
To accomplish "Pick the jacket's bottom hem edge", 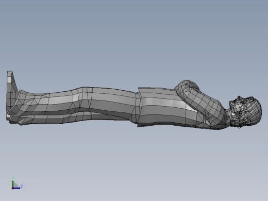I will click(x=140, y=107).
